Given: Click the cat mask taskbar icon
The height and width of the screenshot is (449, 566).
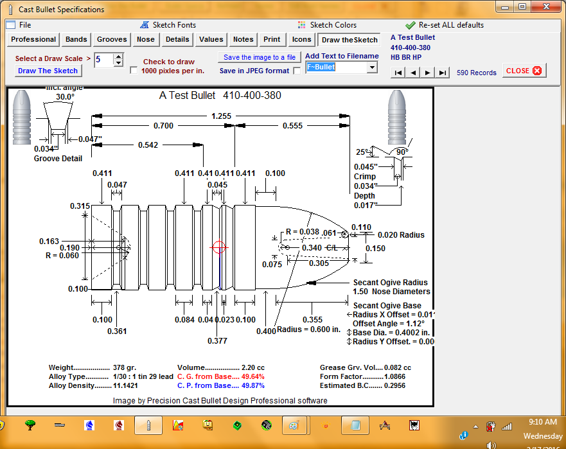Looking at the screenshot, I should point(414,425).
